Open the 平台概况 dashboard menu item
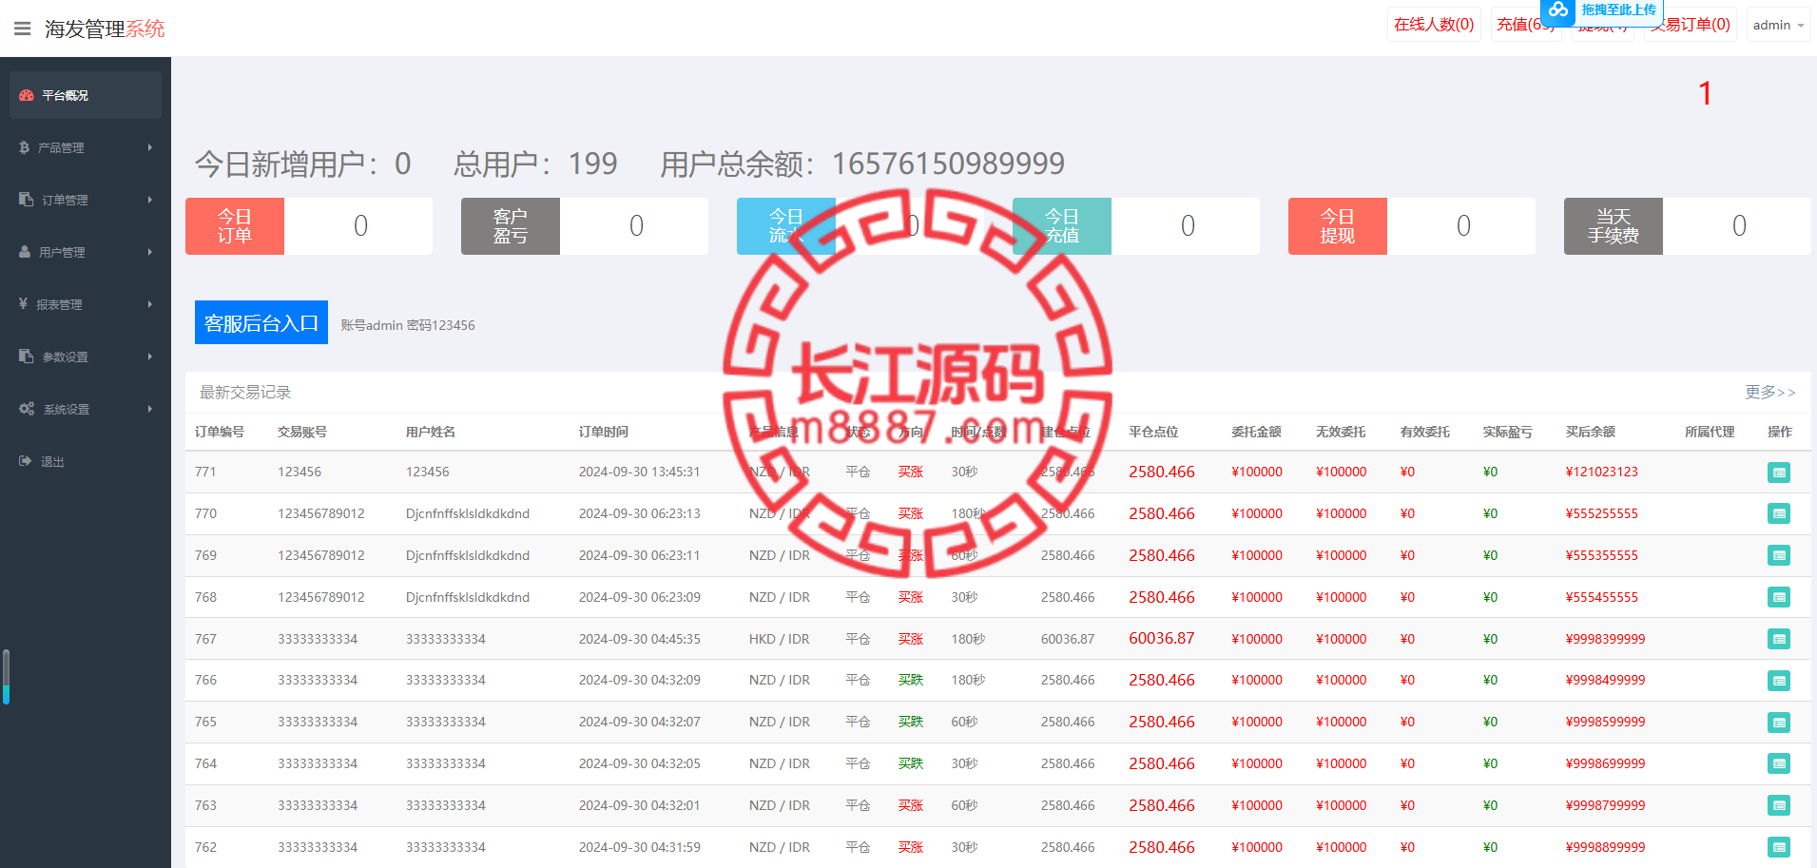The image size is (1817, 868). [86, 95]
